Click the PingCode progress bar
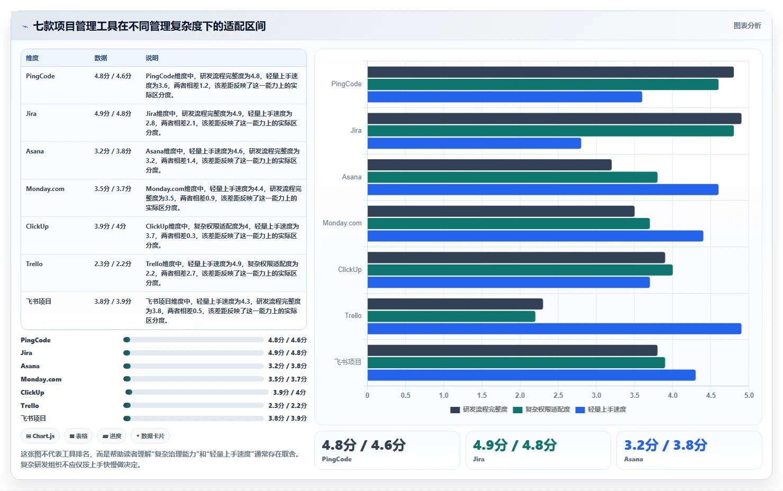Screen dimensions: 783x491 pos(194,340)
